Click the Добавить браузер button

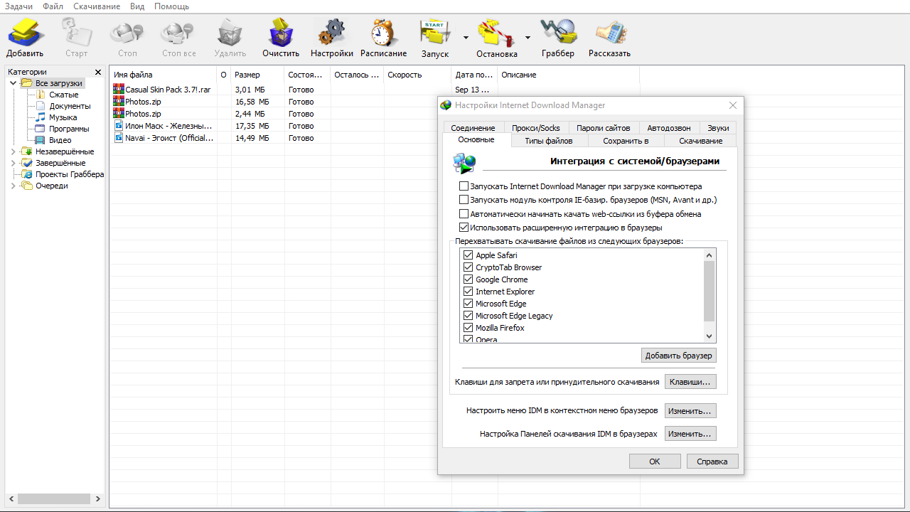click(x=678, y=356)
